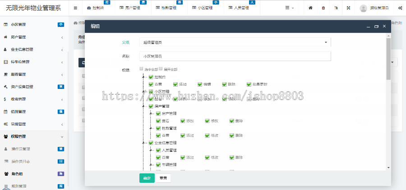Viewport: 406px width, 190px height.
Task: Click the 服务管理 cup icon in sidebar
Action: coord(5,74)
